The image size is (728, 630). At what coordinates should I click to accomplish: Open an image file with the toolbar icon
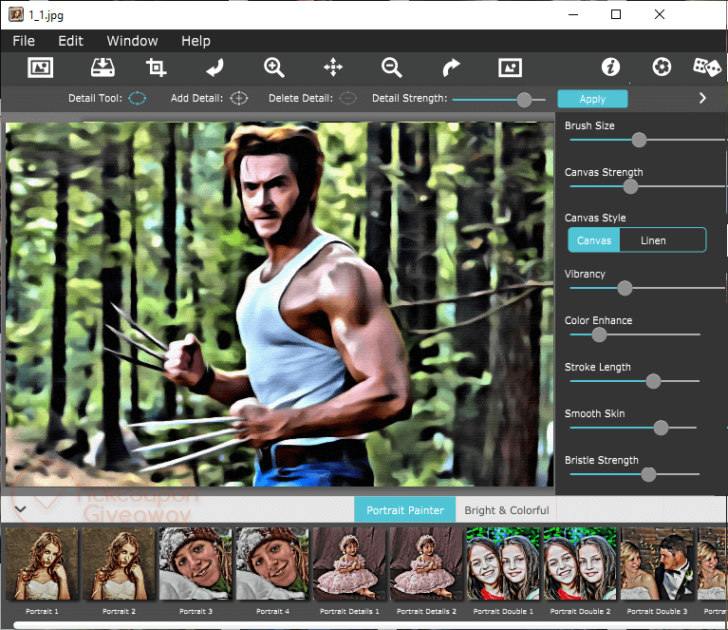point(41,67)
